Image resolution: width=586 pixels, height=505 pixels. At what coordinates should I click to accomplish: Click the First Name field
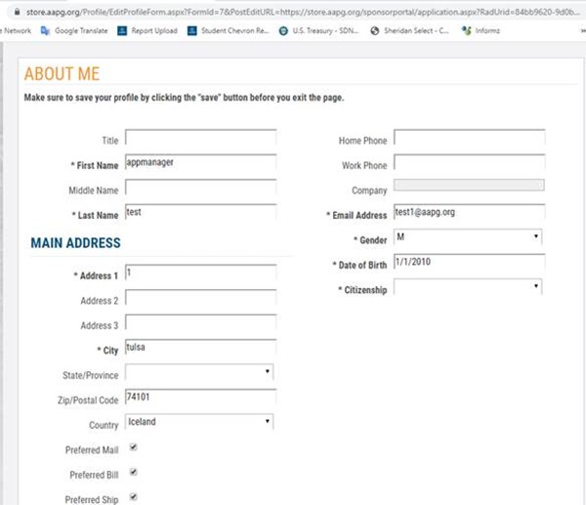[200, 164]
